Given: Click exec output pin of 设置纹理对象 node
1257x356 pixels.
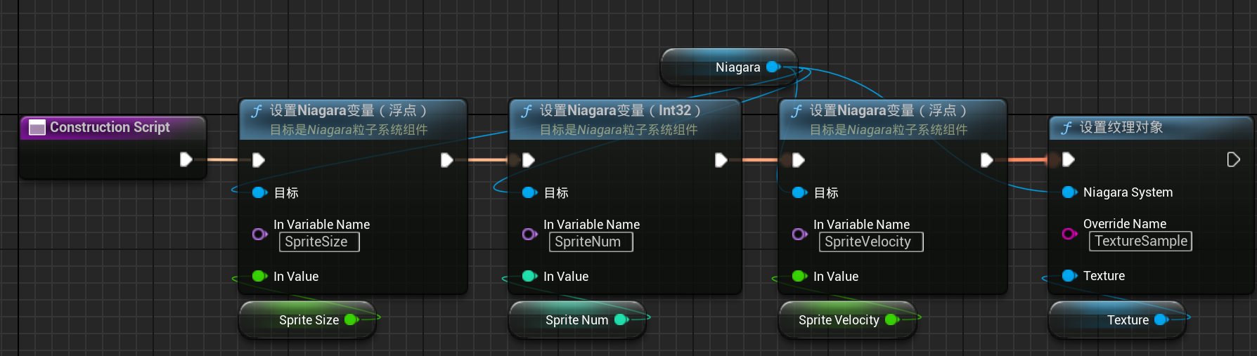Looking at the screenshot, I should point(1233,159).
